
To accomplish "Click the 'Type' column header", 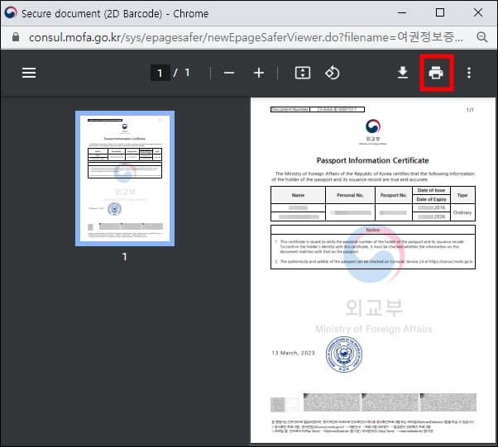I will (462, 195).
